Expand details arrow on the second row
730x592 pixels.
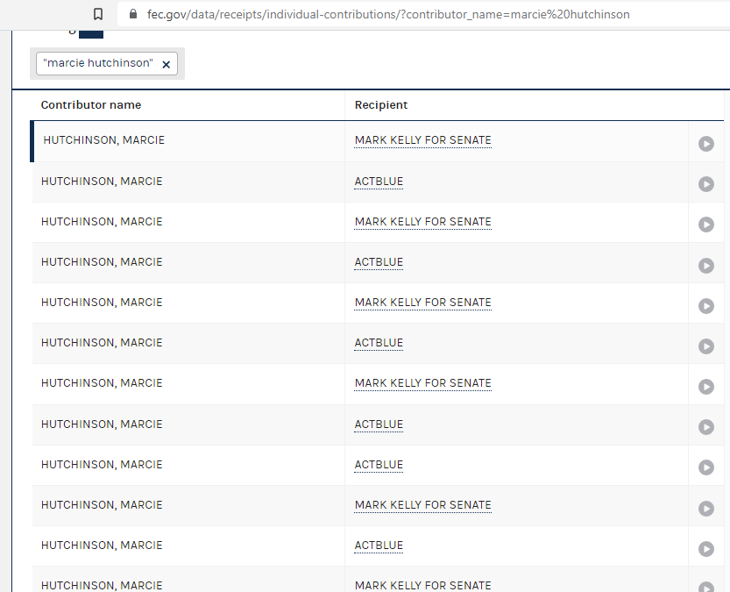point(705,184)
